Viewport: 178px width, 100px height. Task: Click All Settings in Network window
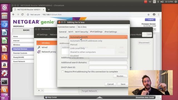pyautogui.click(x=42, y=34)
